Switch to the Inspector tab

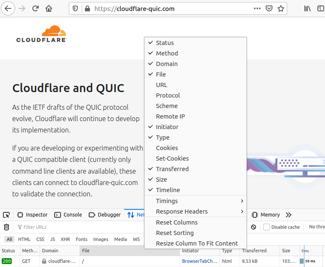(x=32, y=215)
